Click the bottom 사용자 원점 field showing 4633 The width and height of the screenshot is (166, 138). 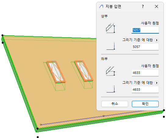145,73
